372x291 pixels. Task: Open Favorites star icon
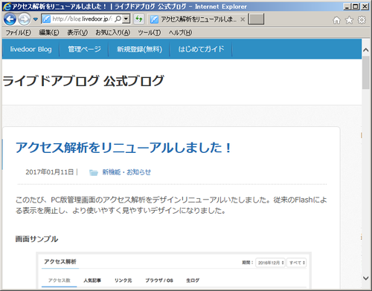click(x=349, y=20)
